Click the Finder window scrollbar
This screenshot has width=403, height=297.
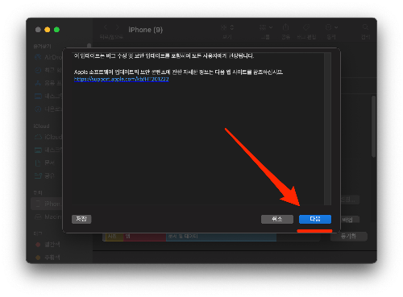tap(373, 126)
